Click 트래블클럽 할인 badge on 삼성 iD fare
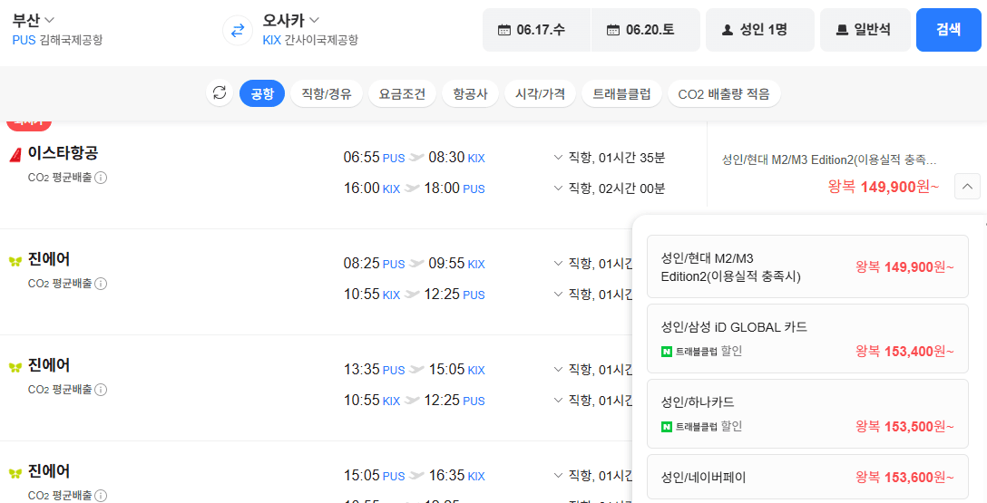Viewport: 987px width, 503px height. coord(702,351)
